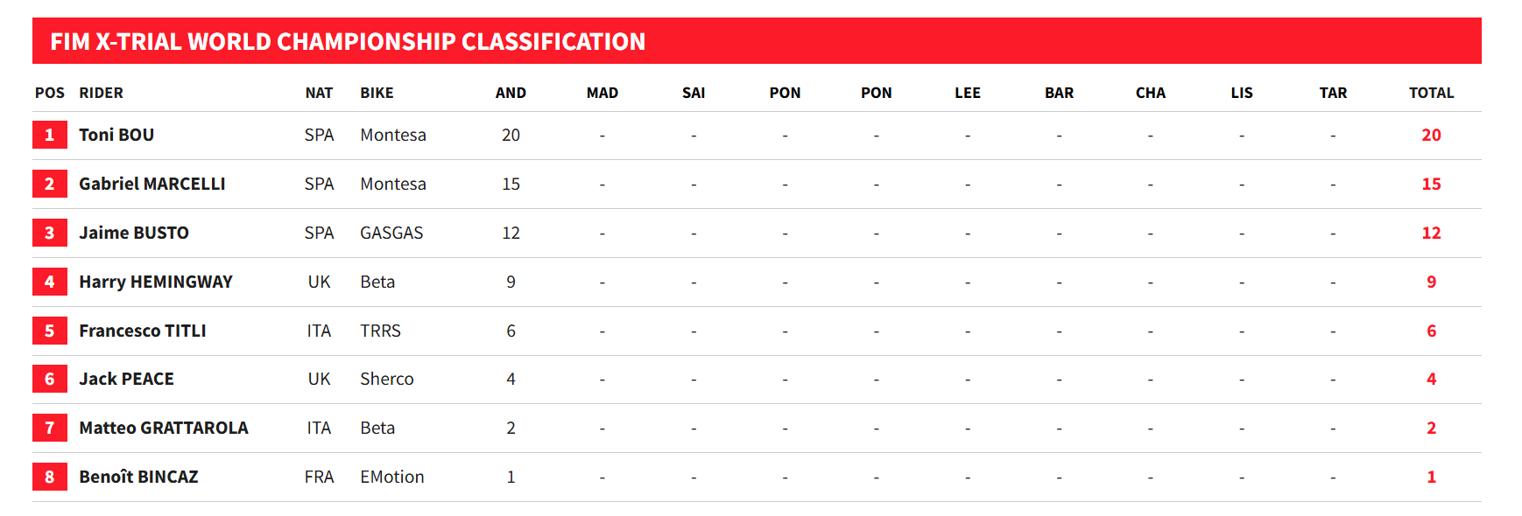Image resolution: width=1522 pixels, height=516 pixels.
Task: Click the MAD round column header
Action: (602, 94)
